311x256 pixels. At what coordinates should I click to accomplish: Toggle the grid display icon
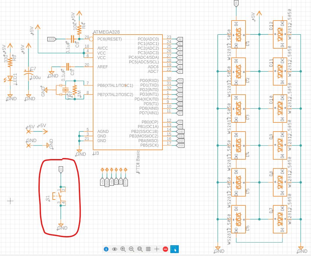coord(148,249)
